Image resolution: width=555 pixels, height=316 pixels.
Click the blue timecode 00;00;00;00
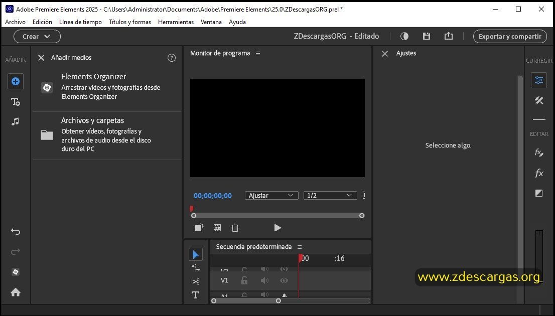[x=213, y=196]
